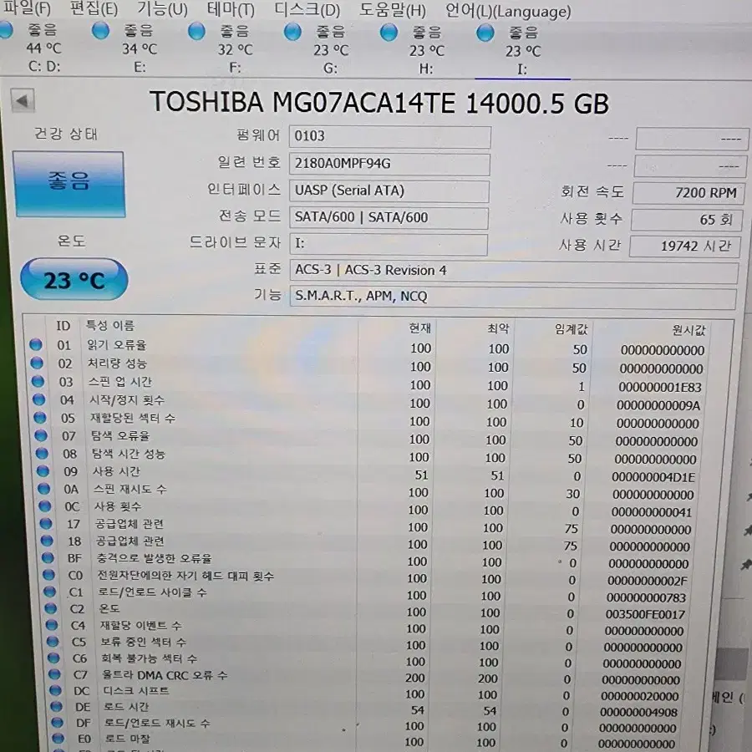The width and height of the screenshot is (752, 752).
Task: Click the status circle for BF 충격으로 발생한 오류율
Action: tap(48, 557)
